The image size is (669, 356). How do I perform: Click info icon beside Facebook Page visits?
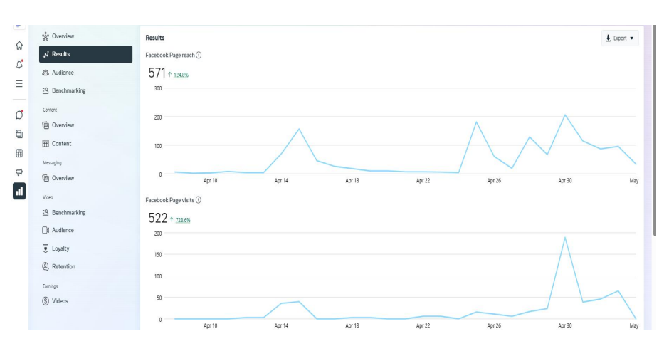199,200
